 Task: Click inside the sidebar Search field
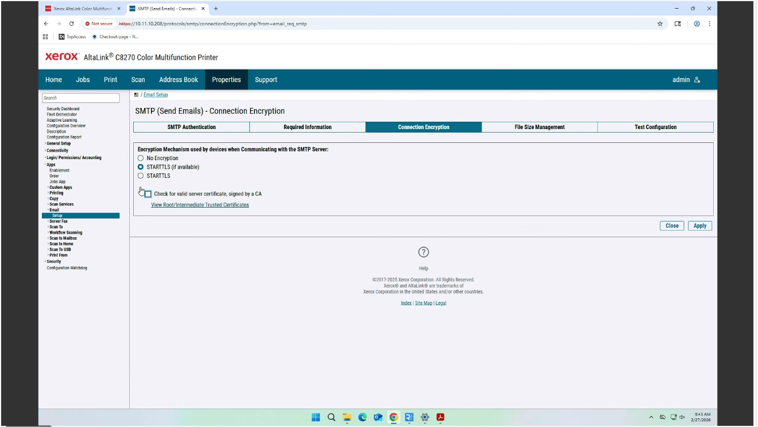80,98
